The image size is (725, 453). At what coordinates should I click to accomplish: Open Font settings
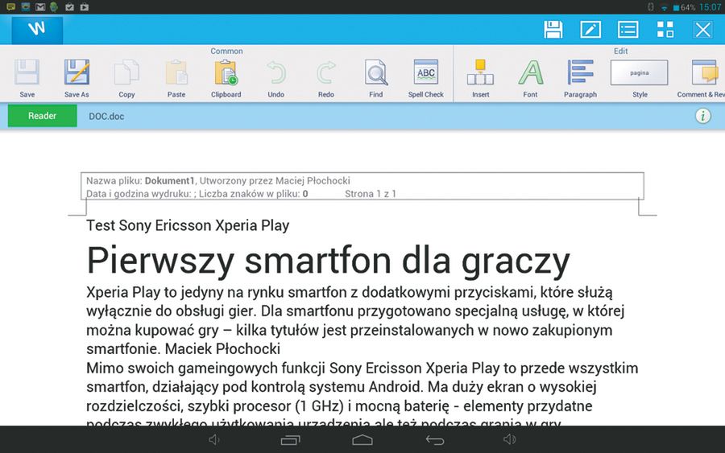coord(530,79)
